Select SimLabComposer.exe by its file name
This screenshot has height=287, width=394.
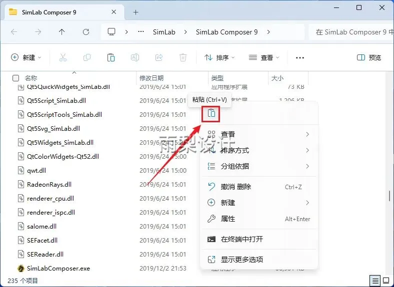pos(58,269)
